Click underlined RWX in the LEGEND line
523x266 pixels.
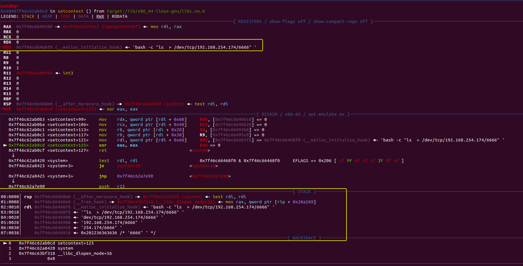(100, 16)
